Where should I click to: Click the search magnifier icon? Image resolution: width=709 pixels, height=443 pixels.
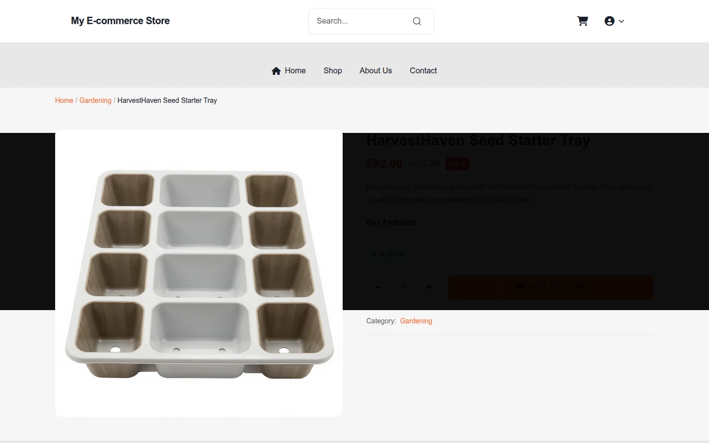pyautogui.click(x=417, y=21)
